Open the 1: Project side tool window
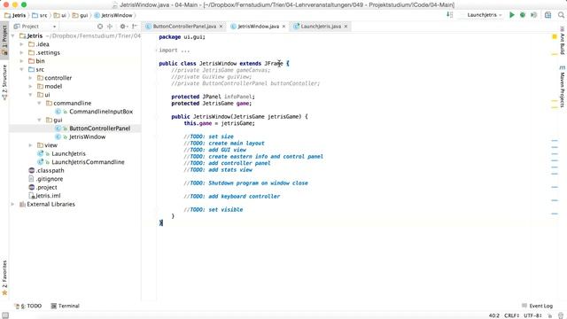The image size is (567, 319). coord(4,39)
